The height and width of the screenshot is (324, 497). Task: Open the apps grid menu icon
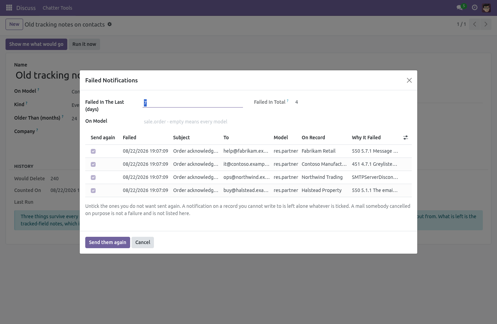pyautogui.click(x=9, y=8)
